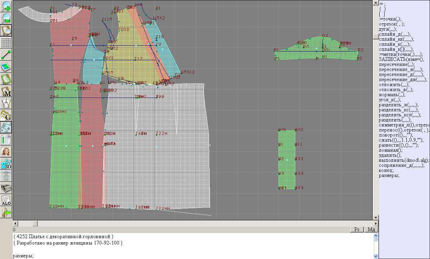Click the zoom out magnifier icon
This screenshot has height=259, width=430.
pyautogui.click(x=6, y=18)
